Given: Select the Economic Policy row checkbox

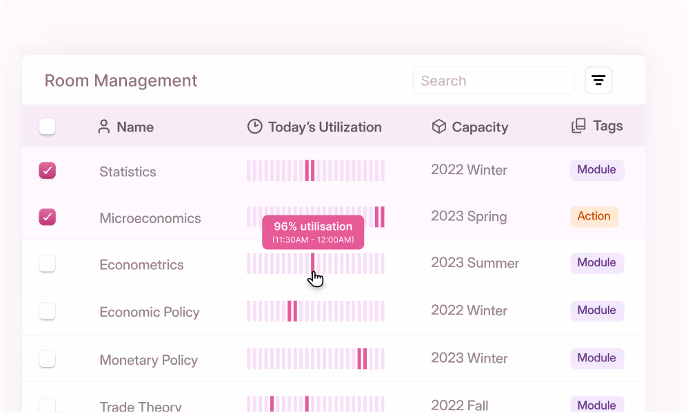Looking at the screenshot, I should pos(48,311).
